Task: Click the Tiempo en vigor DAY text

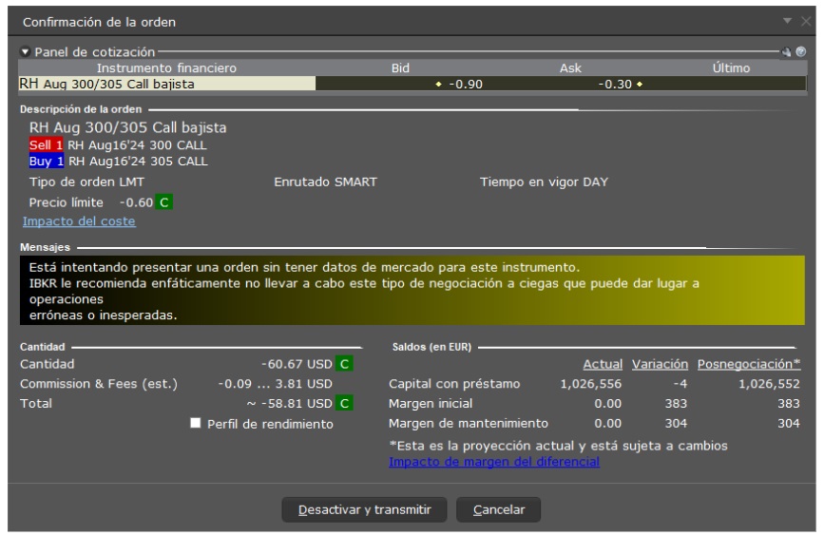Action: click(x=544, y=182)
